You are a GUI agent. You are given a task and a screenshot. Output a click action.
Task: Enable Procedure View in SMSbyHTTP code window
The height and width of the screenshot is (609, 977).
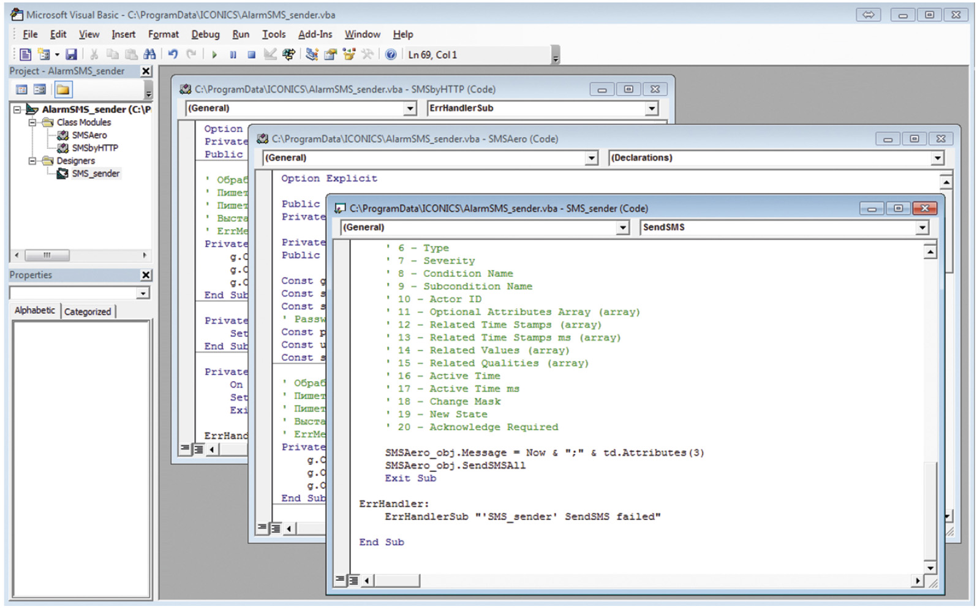(x=185, y=449)
